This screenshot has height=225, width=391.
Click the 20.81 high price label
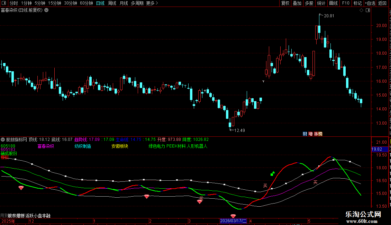pyautogui.click(x=329, y=16)
